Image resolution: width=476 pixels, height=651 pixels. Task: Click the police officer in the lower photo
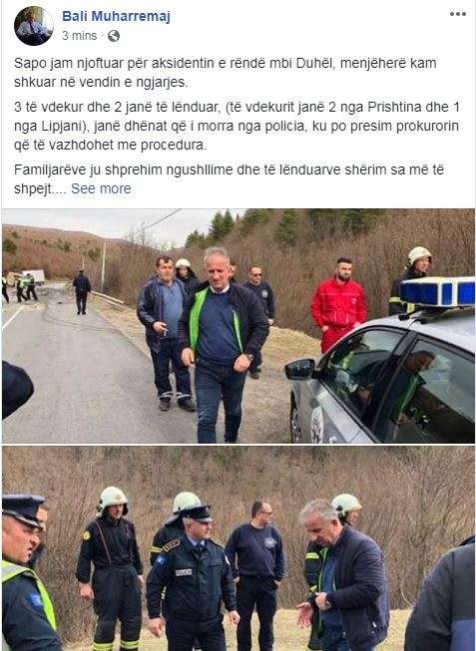coord(192,578)
